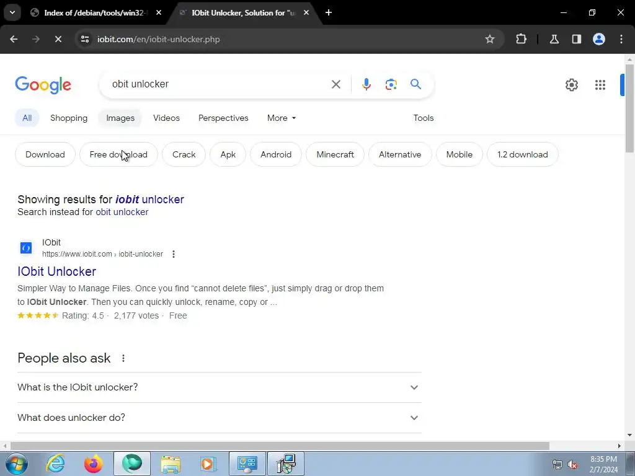Launch Internet Explorer from the taskbar
The image size is (635, 476).
tap(55, 464)
